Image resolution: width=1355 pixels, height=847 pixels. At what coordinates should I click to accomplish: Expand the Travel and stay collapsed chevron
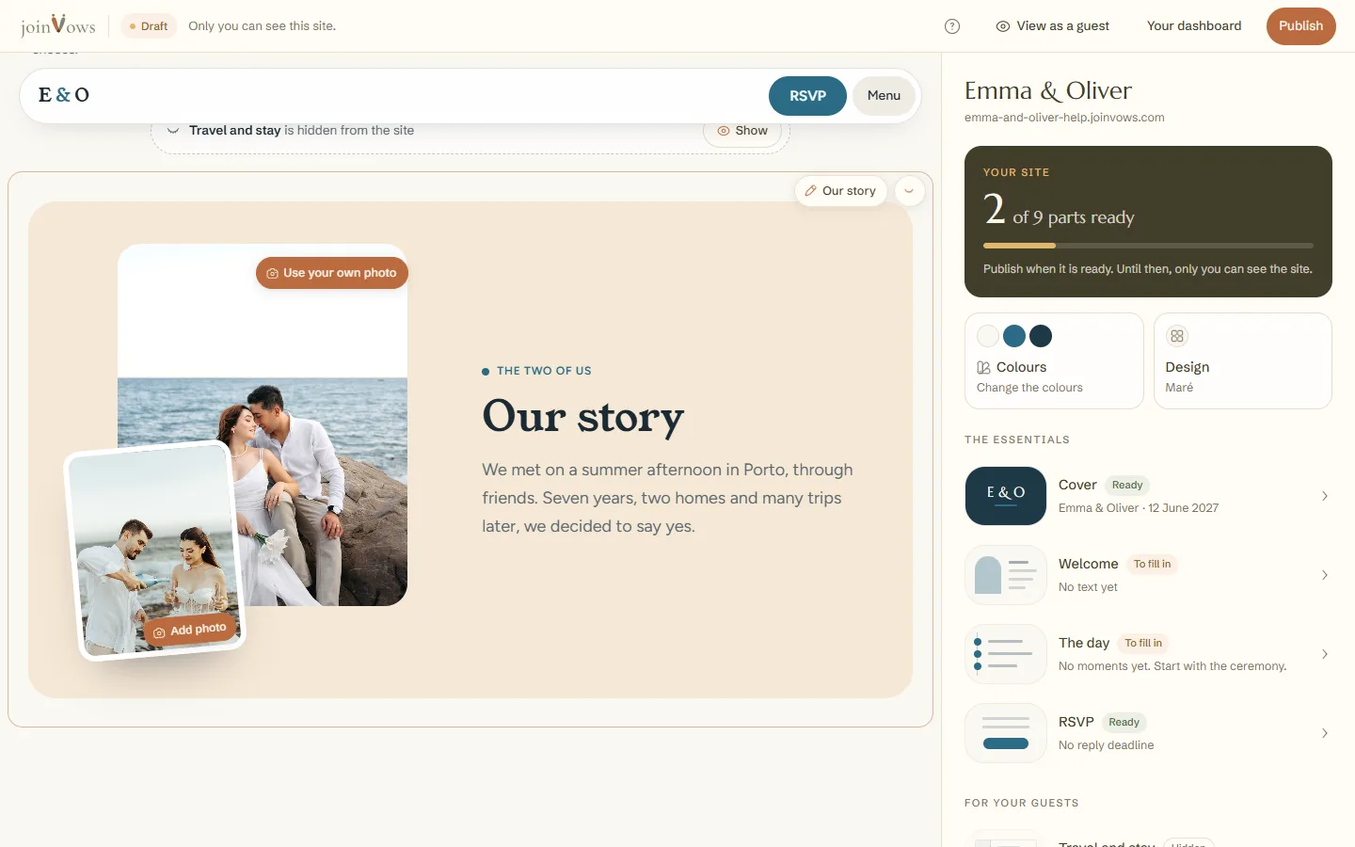[173, 131]
